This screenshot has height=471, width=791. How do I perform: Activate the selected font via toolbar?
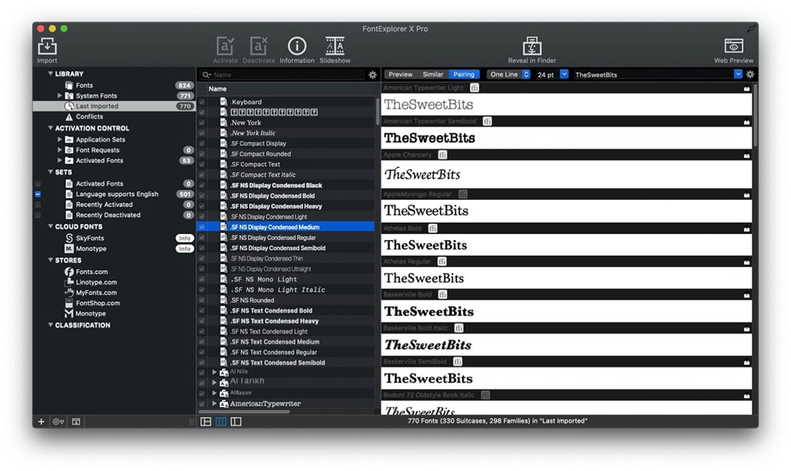point(225,47)
